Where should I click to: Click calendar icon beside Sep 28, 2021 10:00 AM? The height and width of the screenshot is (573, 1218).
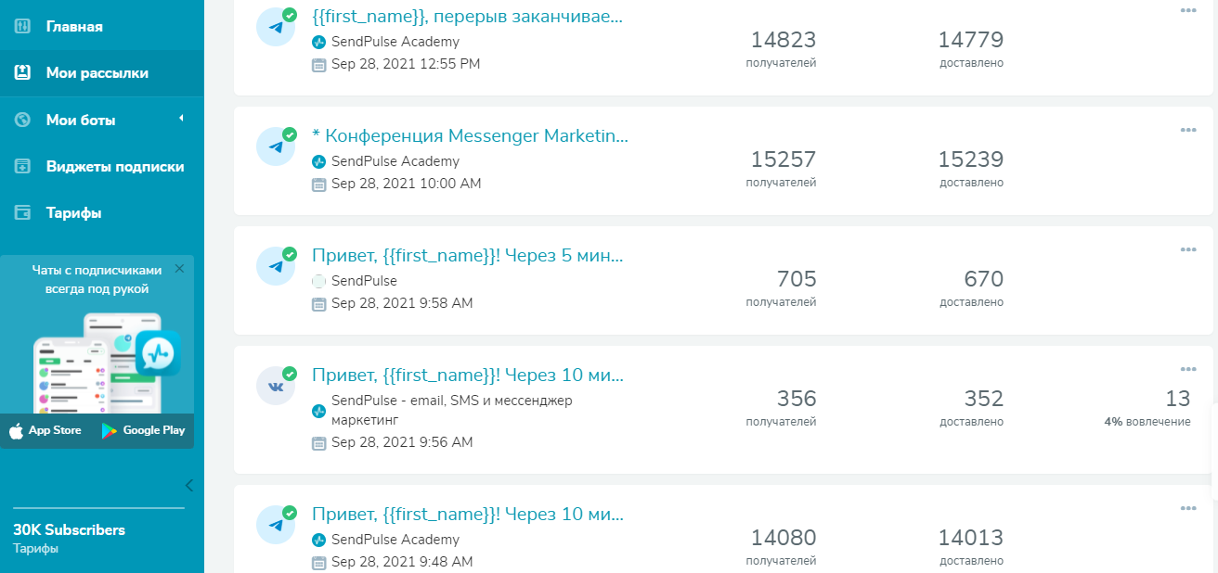click(x=319, y=184)
